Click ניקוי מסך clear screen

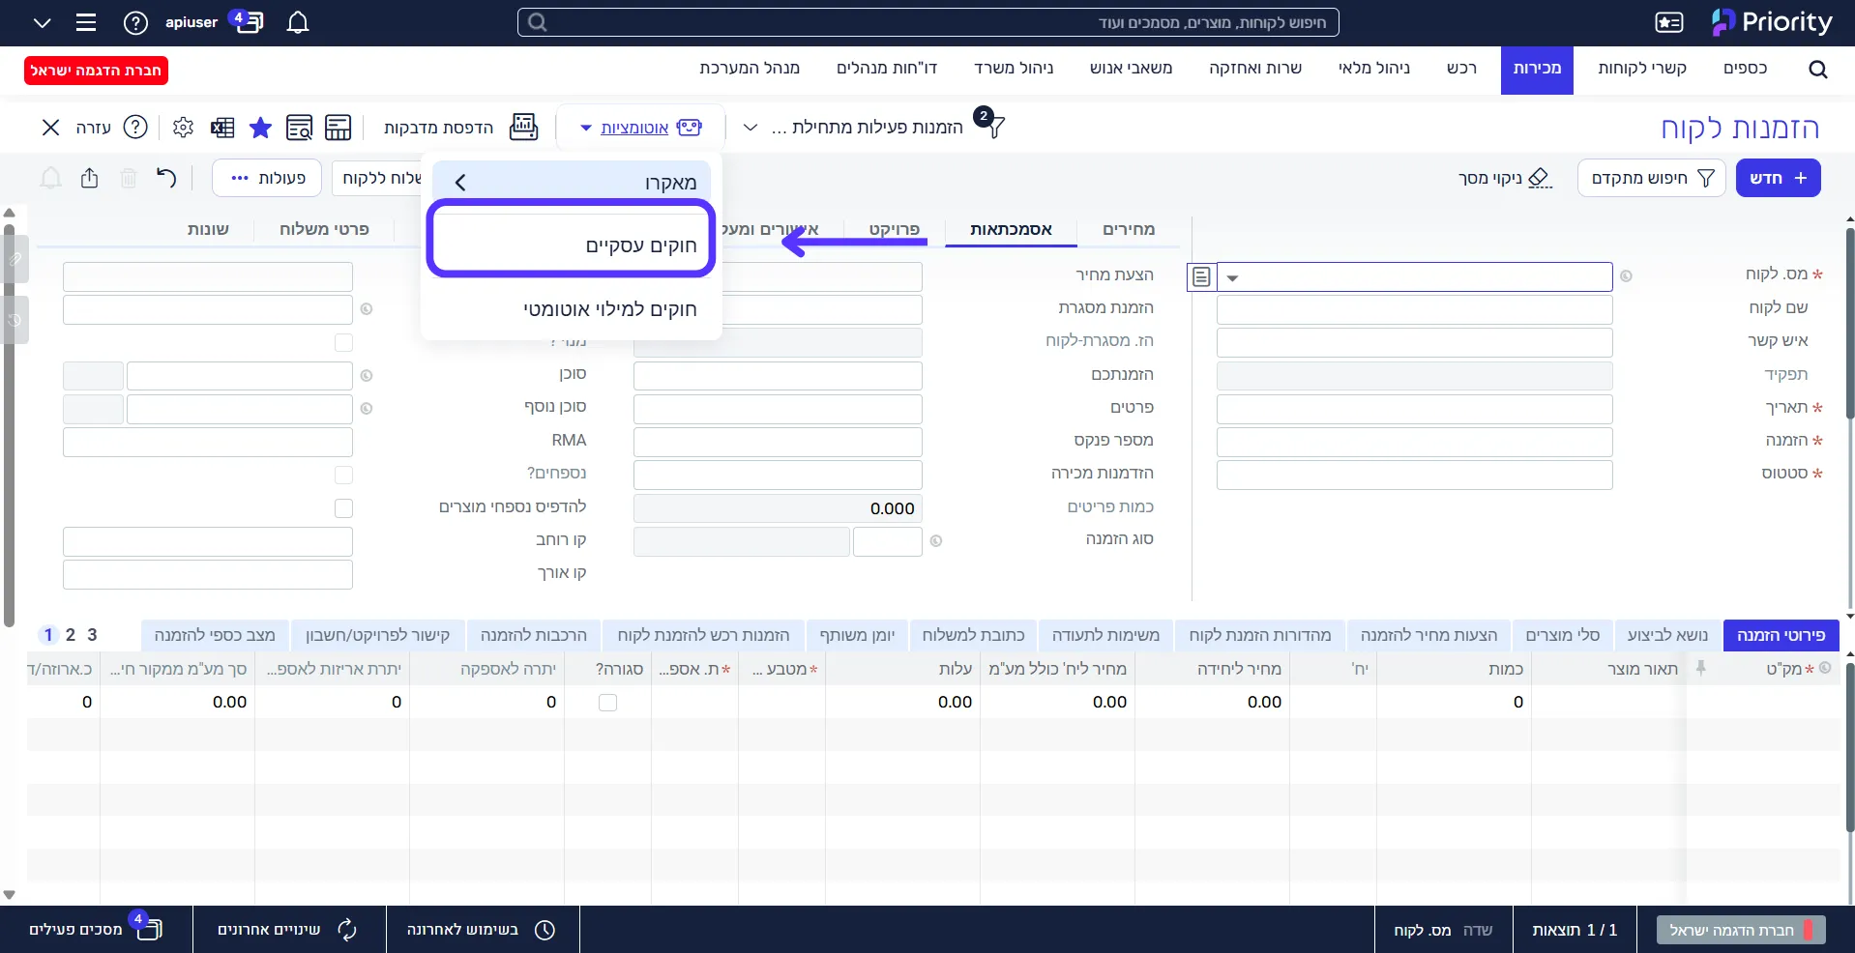[1505, 178]
